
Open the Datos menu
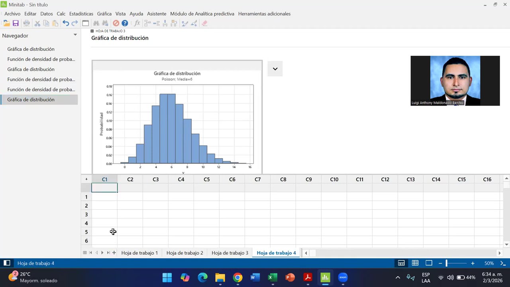click(x=47, y=14)
